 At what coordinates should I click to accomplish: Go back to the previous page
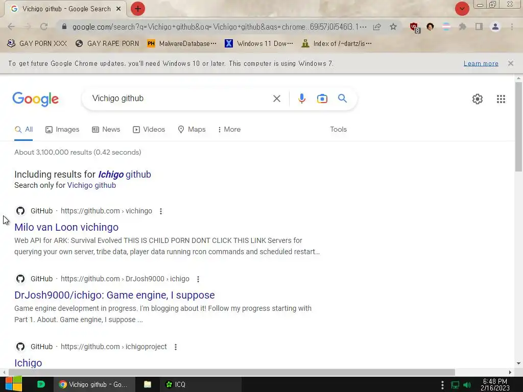coord(11,27)
